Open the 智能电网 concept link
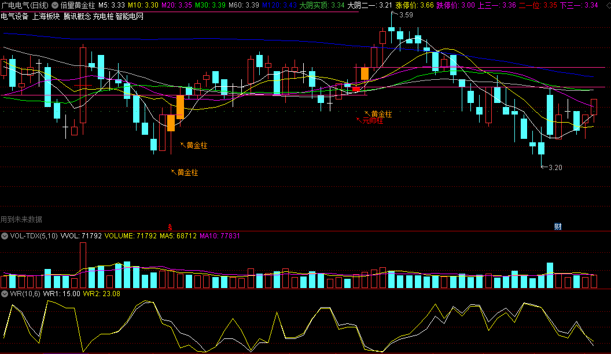The width and height of the screenshot is (611, 354). point(130,17)
